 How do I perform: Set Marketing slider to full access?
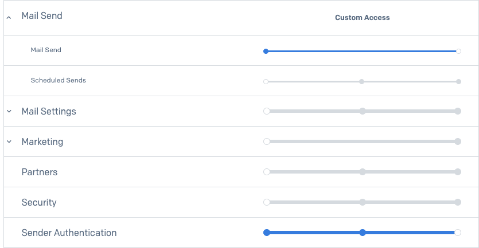458,141
